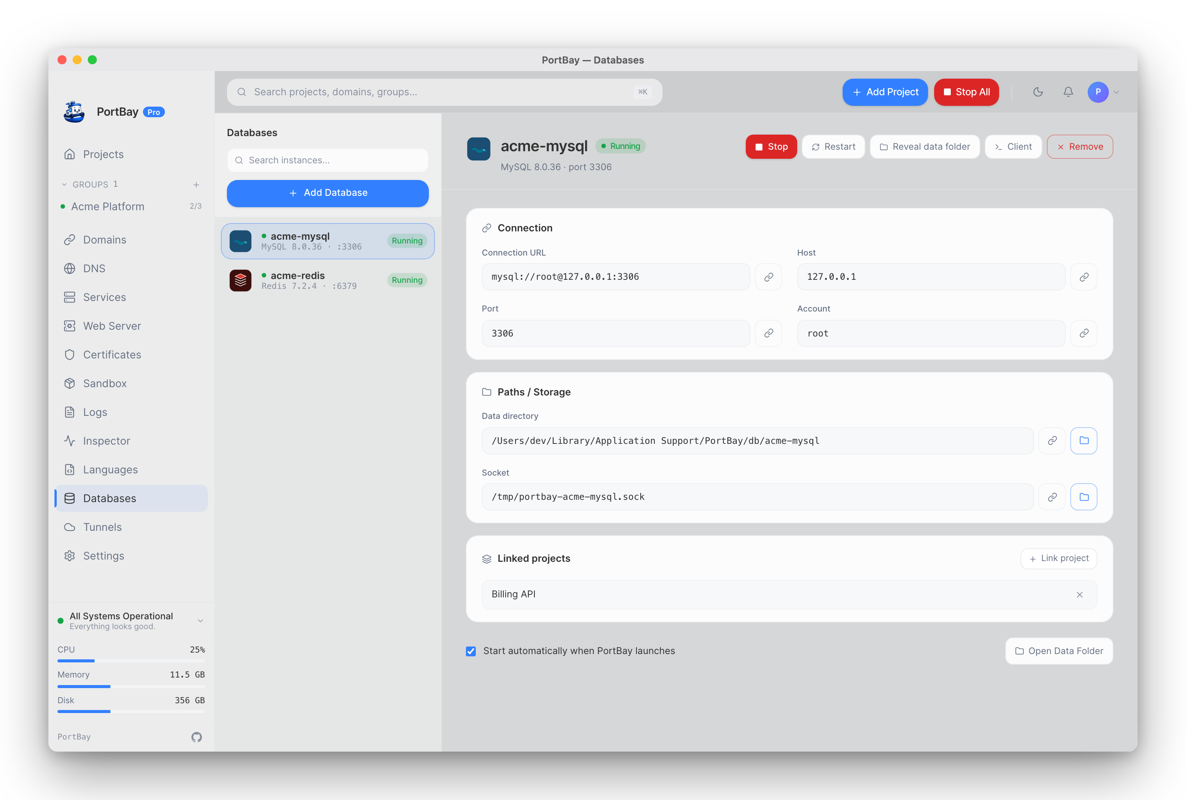Click the Data directory path field
The width and height of the screenshot is (1186, 800).
tap(758, 441)
